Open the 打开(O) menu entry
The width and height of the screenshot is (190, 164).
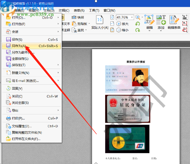[x=32, y=18]
